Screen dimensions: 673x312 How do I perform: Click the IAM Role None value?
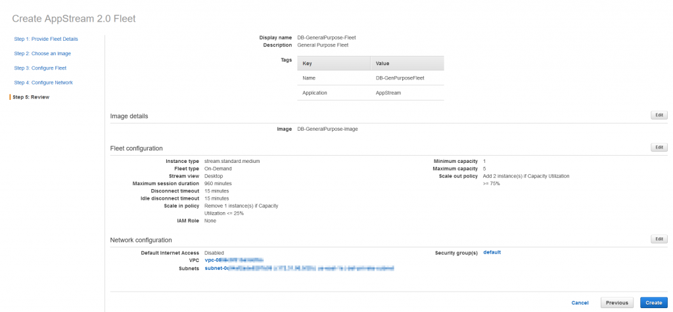[x=210, y=221]
